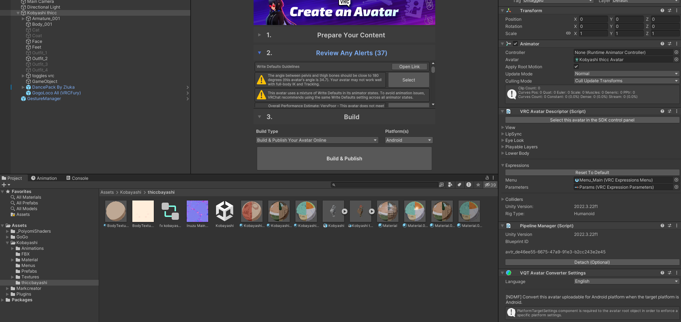
Task: Collapse Review Any Alerts section
Action: (260, 53)
